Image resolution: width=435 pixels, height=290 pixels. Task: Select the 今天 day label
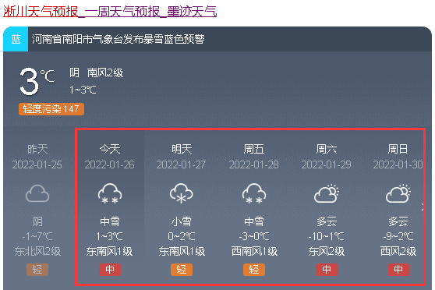[x=110, y=149]
